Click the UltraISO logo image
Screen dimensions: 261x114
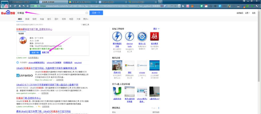(x=25, y=76)
